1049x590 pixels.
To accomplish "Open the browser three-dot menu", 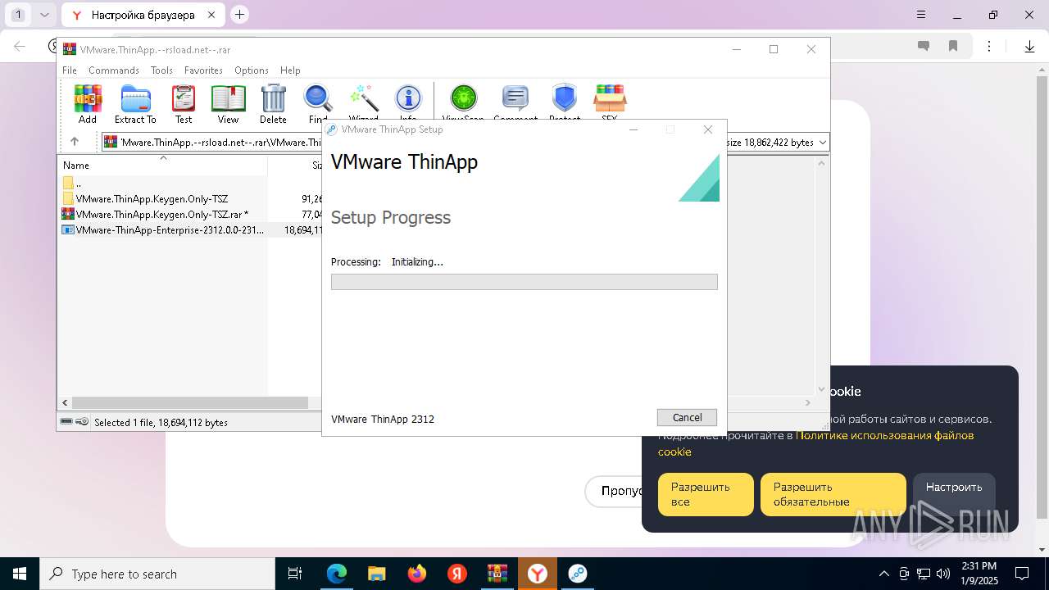I will pyautogui.click(x=989, y=47).
